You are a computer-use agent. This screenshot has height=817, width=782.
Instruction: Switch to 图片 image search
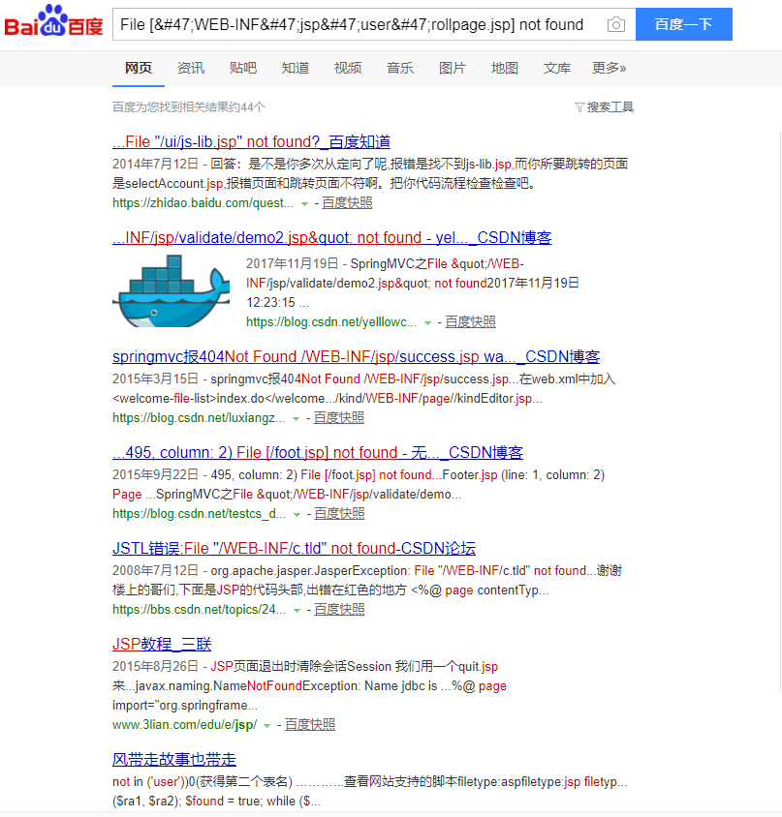click(x=452, y=69)
